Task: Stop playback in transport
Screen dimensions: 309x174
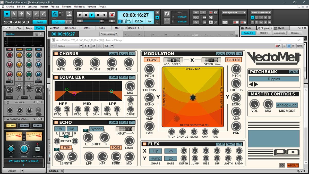Action: [x=86, y=15]
